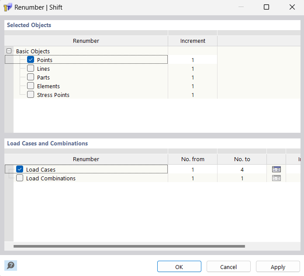Check the Stress Points option
This screenshot has height=276, width=304.
point(31,95)
